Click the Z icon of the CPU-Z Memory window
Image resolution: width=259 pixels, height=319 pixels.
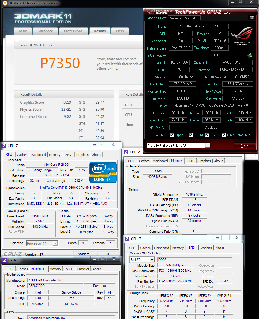click(126, 152)
